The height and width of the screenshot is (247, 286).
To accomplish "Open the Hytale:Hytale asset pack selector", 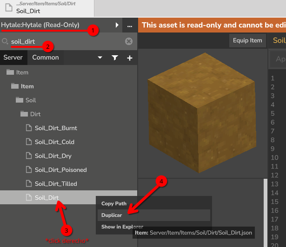I will click(40, 25).
